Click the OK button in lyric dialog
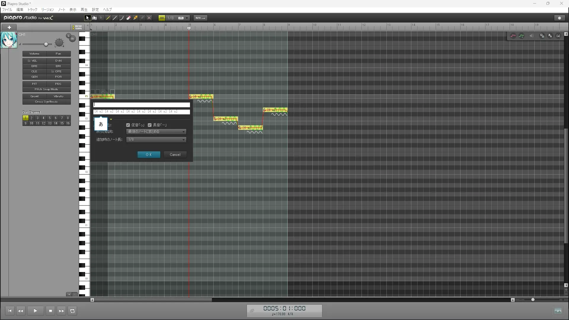569x320 pixels. click(x=149, y=155)
